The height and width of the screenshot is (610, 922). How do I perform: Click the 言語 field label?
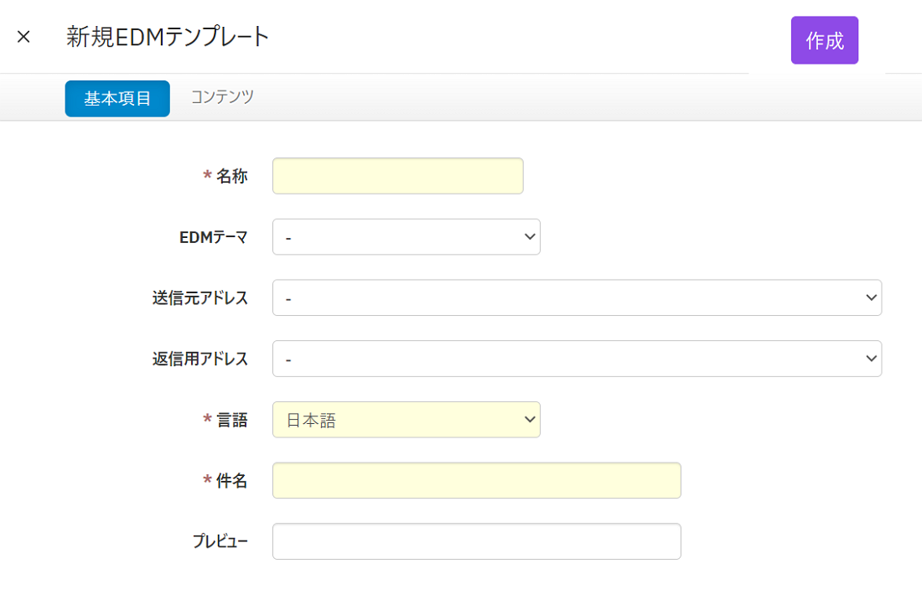click(232, 420)
